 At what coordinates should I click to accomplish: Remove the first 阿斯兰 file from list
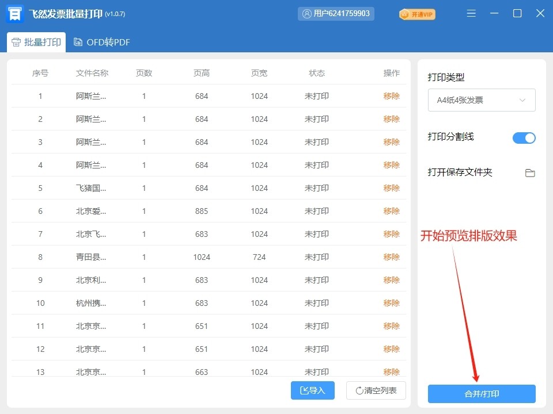(391, 96)
